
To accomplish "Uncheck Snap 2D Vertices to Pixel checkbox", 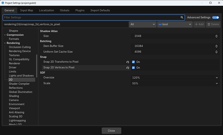I will [133, 67].
